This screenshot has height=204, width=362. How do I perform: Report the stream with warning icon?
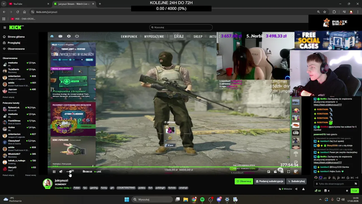(x=303, y=189)
